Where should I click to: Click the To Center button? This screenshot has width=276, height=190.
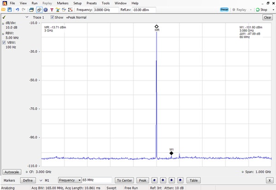(x=124, y=180)
